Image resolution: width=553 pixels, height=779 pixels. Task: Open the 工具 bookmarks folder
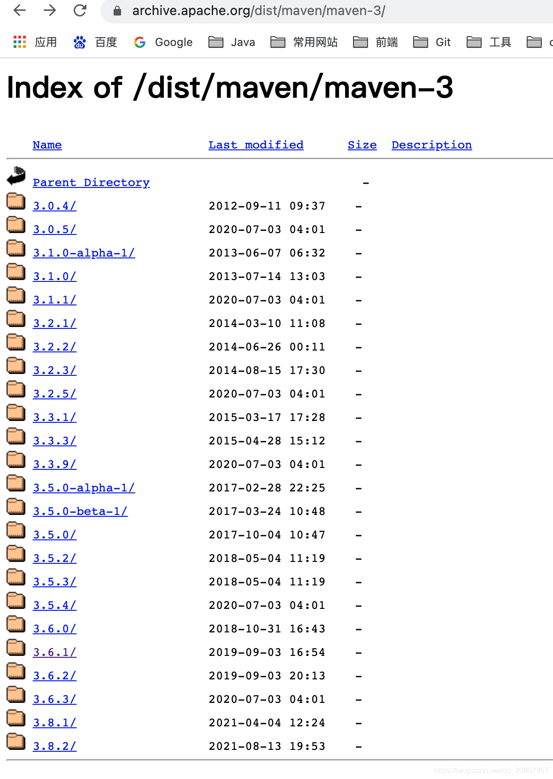click(x=489, y=42)
